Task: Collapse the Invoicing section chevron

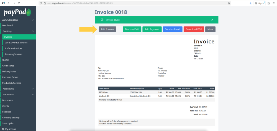Action: pos(32,31)
